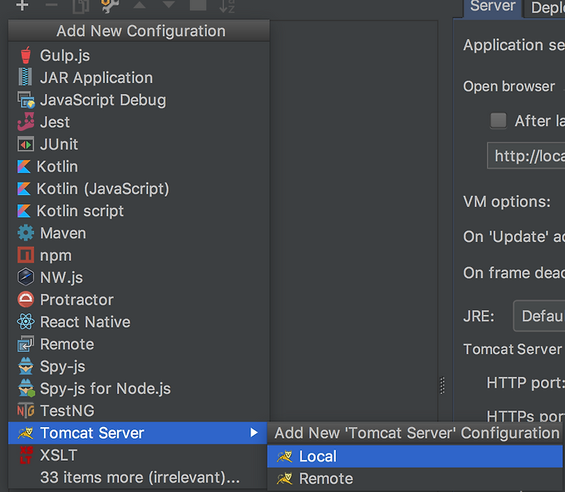Click the React Native atom icon
Screen dimensions: 565x492
(26, 322)
